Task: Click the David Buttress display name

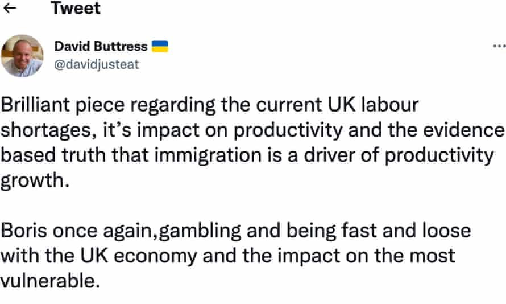Action: [101, 46]
